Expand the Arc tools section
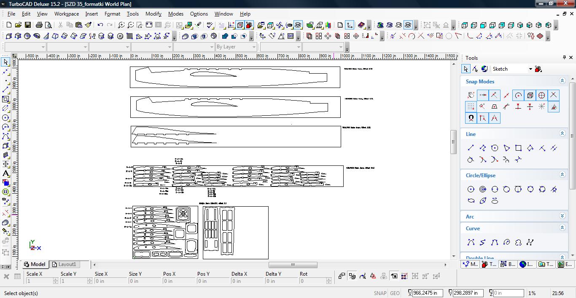Viewport: 576px width, 298px height. [x=562, y=216]
